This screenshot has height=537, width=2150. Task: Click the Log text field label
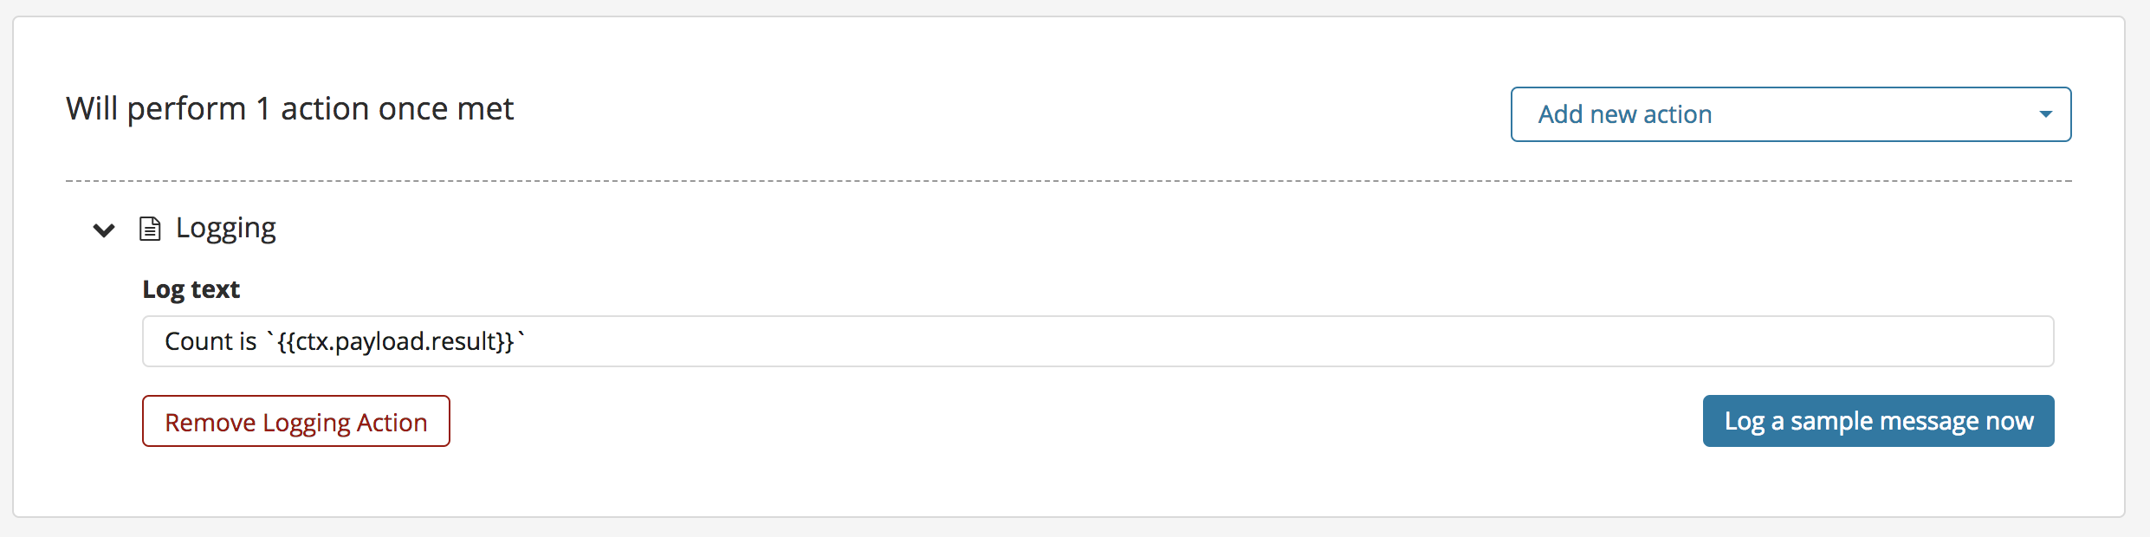pyautogui.click(x=191, y=289)
